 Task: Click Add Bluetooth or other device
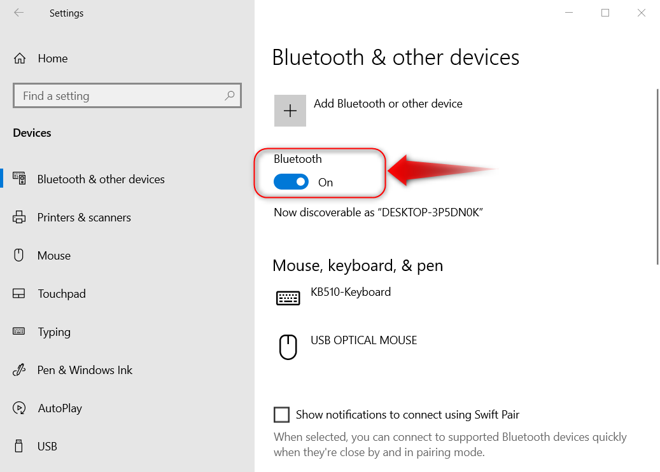pyautogui.click(x=388, y=104)
